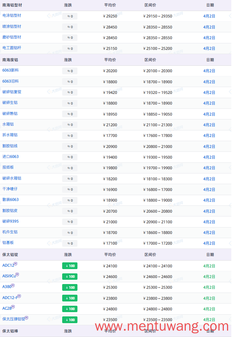Screen dimensions: 232x337
Task: Select average price ¥21200
Action: [110, 125]
